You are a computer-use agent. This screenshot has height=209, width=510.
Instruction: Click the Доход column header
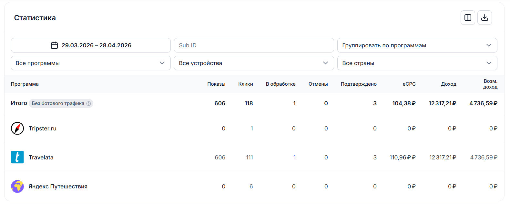pyautogui.click(x=449, y=84)
